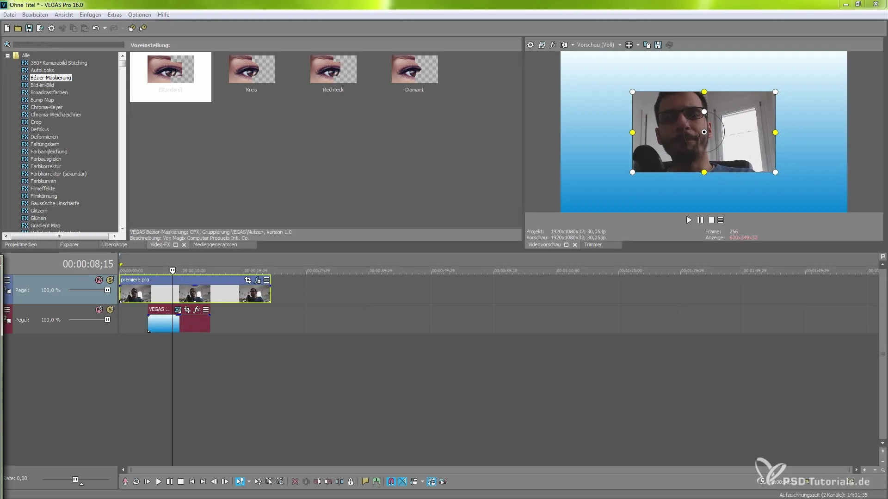Screen dimensions: 888x499
Task: Click the FX search input field
Action: click(68, 45)
